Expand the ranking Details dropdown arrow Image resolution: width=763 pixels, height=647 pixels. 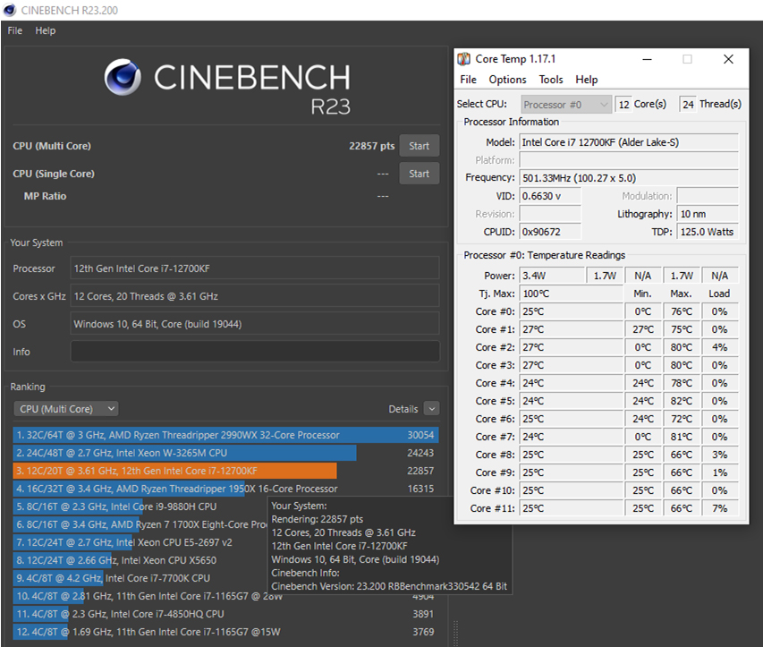(x=432, y=409)
